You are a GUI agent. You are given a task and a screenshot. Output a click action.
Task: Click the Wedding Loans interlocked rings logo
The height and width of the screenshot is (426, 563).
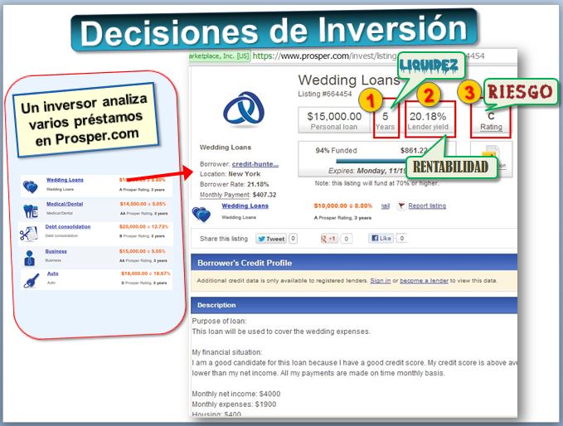[244, 110]
